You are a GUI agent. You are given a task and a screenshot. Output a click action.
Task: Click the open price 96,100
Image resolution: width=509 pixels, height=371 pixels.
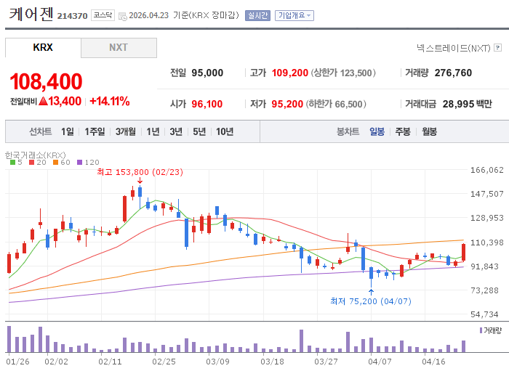(x=207, y=104)
